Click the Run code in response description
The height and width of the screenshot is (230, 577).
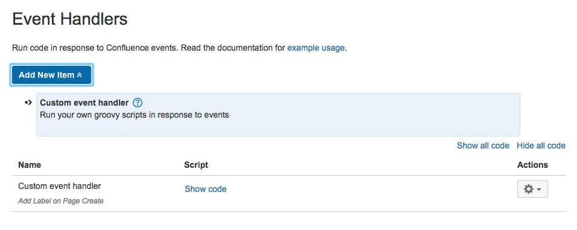tap(180, 48)
